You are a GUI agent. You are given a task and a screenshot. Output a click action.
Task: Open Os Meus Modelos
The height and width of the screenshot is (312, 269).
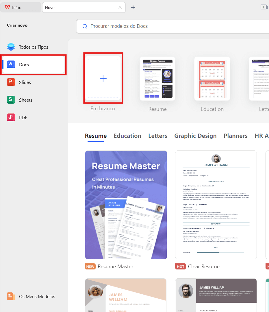pyautogui.click(x=34, y=296)
